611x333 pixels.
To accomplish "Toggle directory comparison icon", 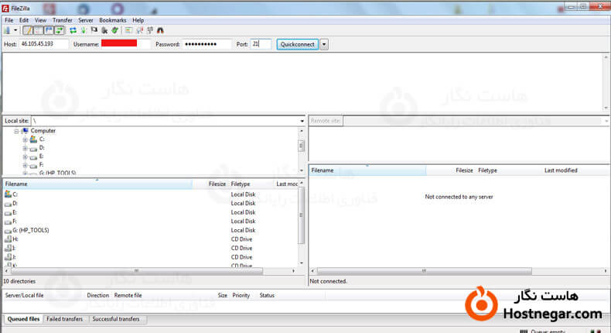I will (x=139, y=30).
